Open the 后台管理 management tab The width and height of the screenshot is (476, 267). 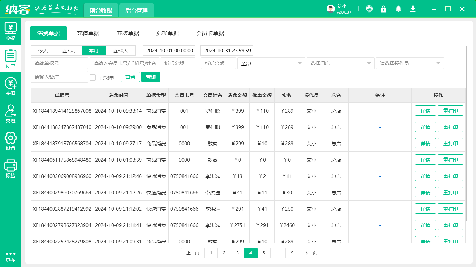(x=136, y=11)
